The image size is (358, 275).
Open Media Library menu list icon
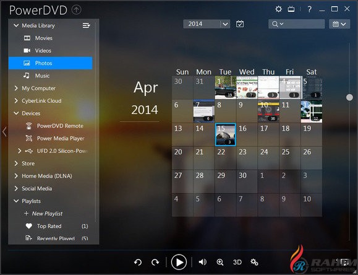click(x=87, y=25)
